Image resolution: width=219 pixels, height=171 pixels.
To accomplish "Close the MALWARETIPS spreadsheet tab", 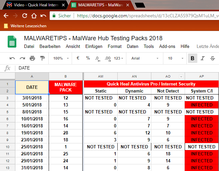I will point(128,5).
